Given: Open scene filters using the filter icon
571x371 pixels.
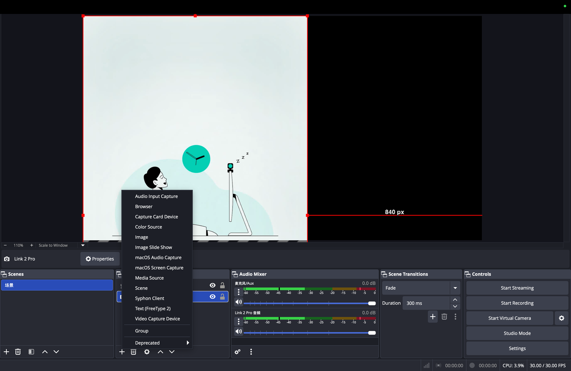Looking at the screenshot, I should tap(31, 352).
